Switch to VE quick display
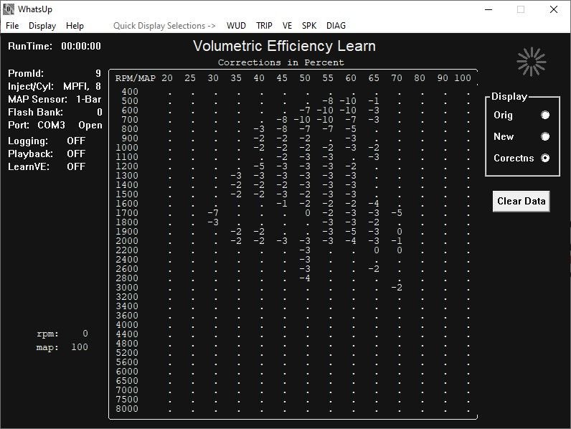The width and height of the screenshot is (571, 429). (287, 26)
